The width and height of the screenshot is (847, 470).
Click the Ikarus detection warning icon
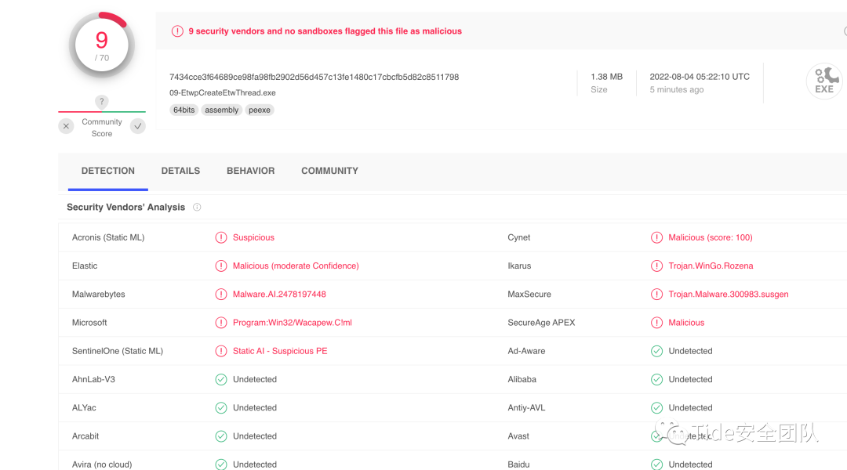pyautogui.click(x=656, y=266)
